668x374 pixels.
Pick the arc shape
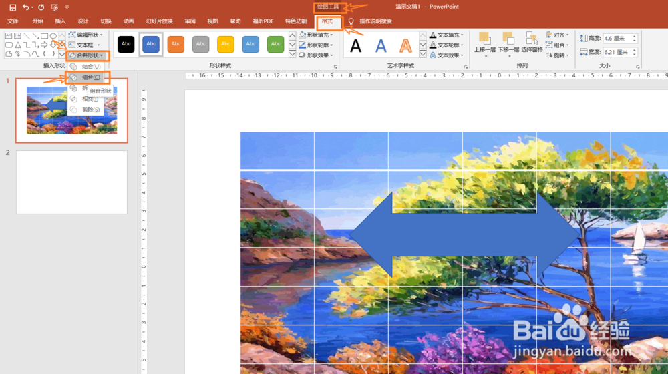[x=27, y=53]
